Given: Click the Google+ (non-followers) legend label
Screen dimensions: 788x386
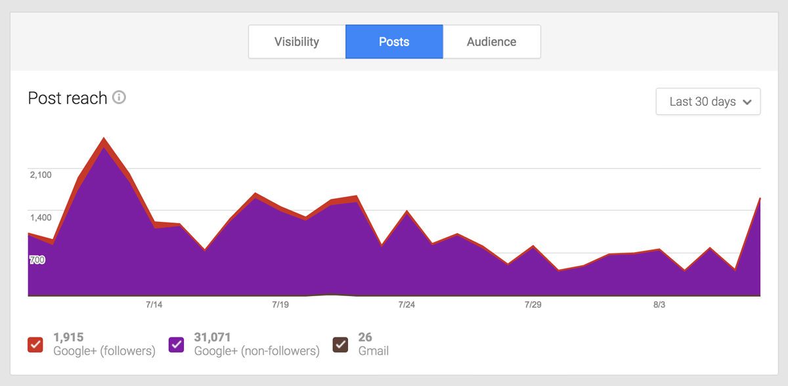Looking at the screenshot, I should 257,351.
